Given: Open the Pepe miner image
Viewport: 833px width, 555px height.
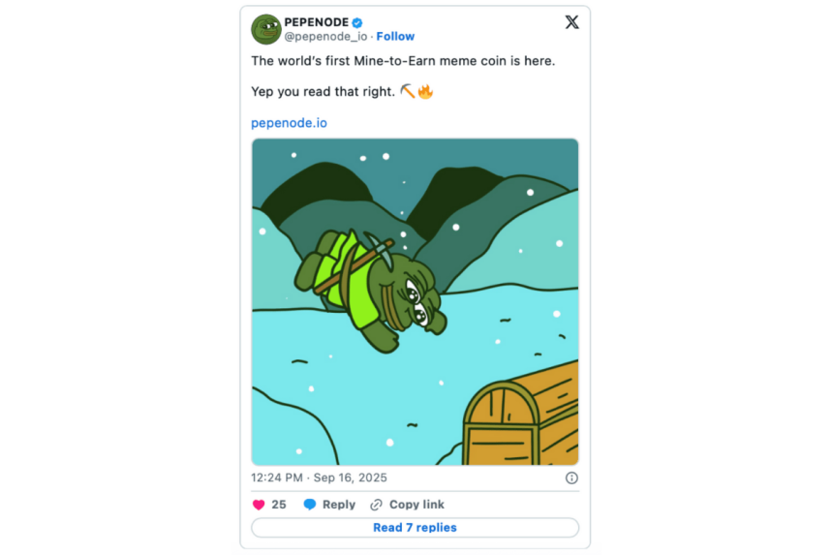Looking at the screenshot, I should click(415, 301).
